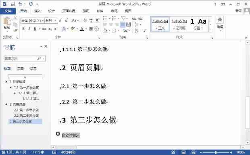Toggle Superscript formatting
This screenshot has height=155, width=250.
pyautogui.click(x=56, y=29)
